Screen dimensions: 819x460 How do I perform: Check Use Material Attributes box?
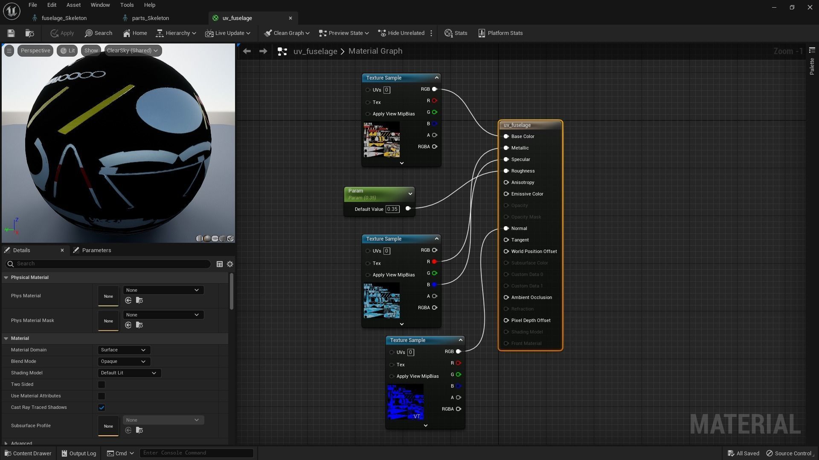coord(102,396)
